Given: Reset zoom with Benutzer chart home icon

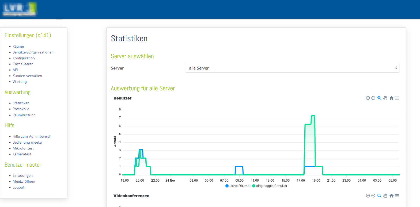Looking at the screenshot, I should point(391,98).
